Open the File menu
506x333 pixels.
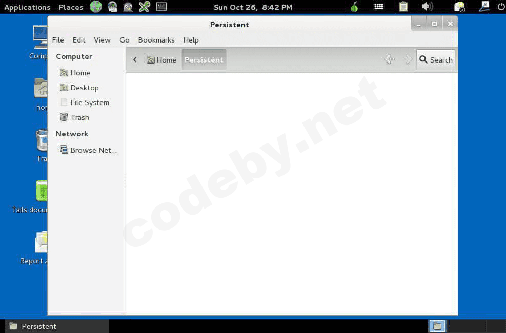pos(58,40)
